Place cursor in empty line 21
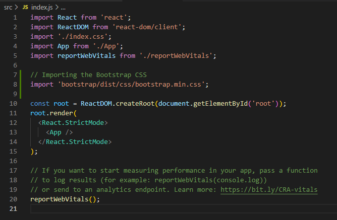The width and height of the screenshot is (337, 220). 184,208
